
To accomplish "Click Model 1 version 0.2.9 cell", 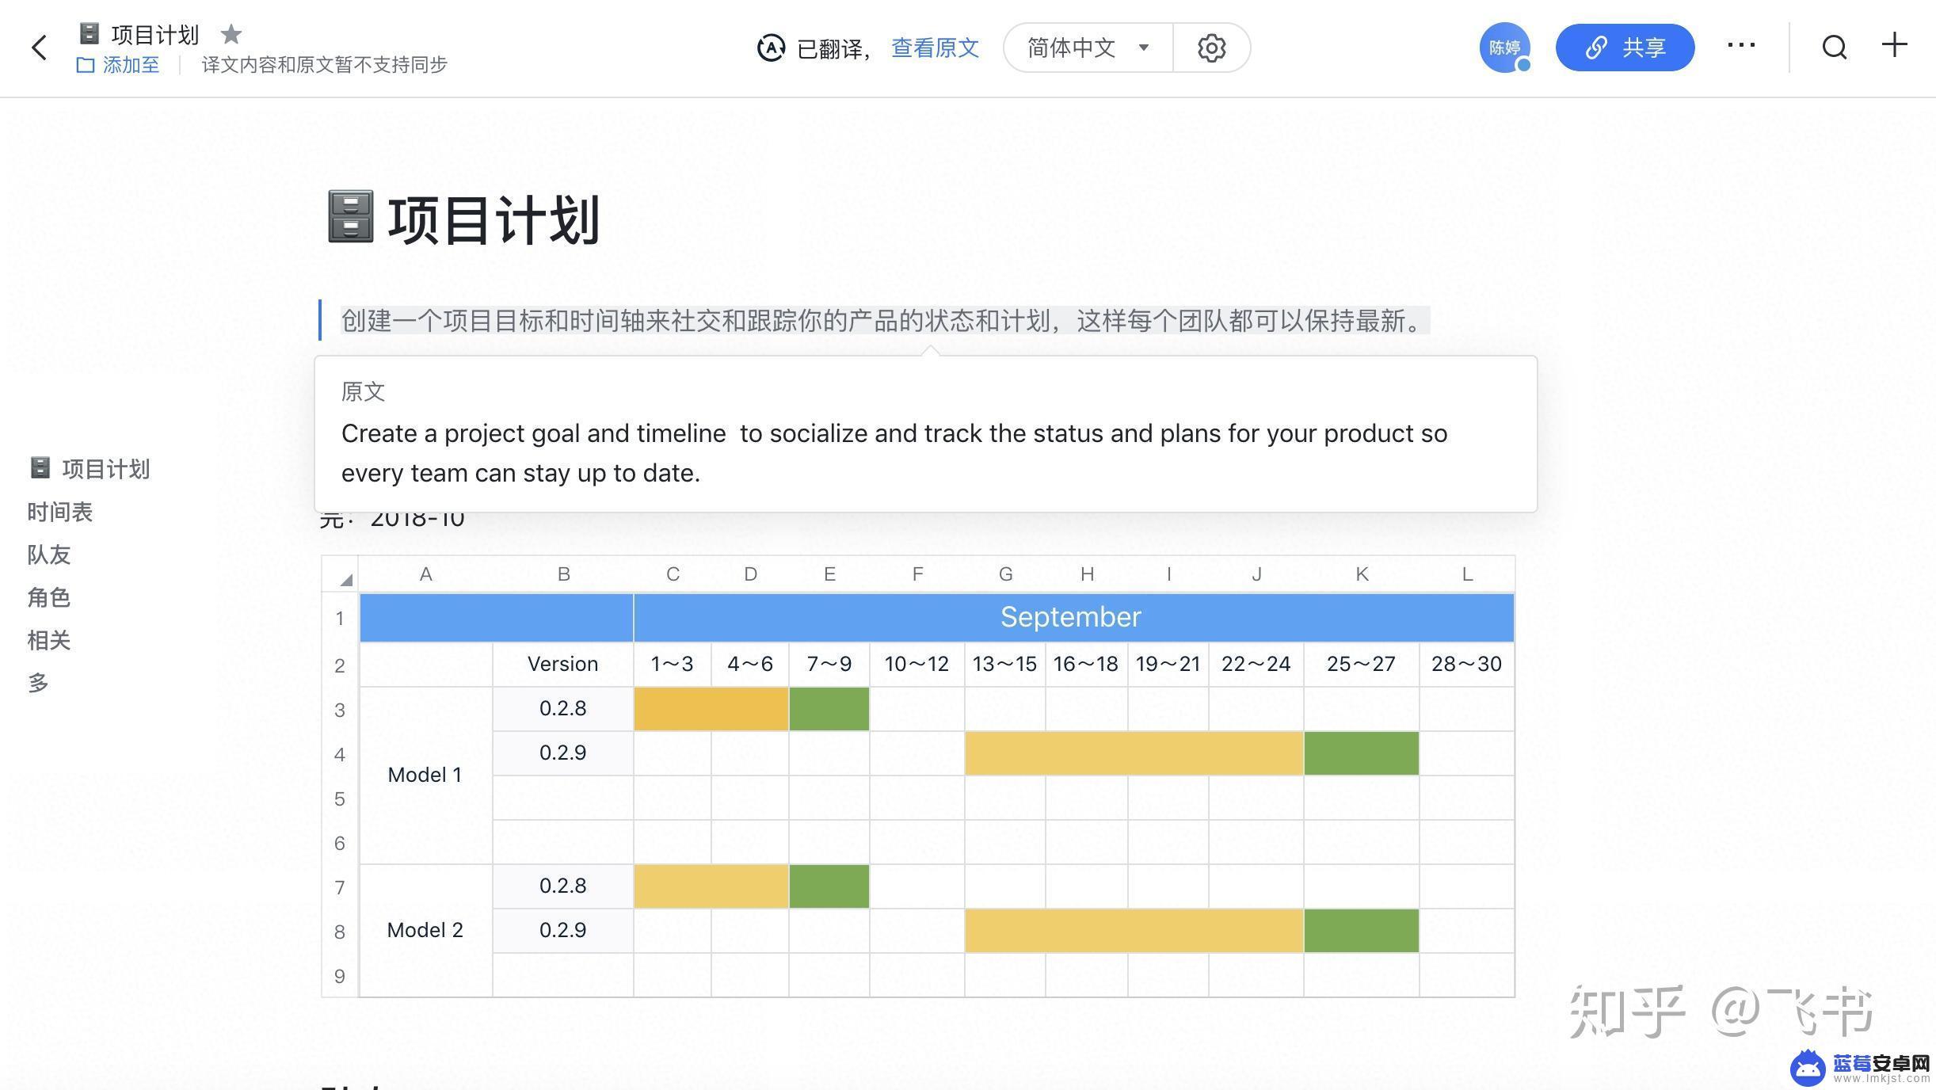I will click(x=563, y=753).
